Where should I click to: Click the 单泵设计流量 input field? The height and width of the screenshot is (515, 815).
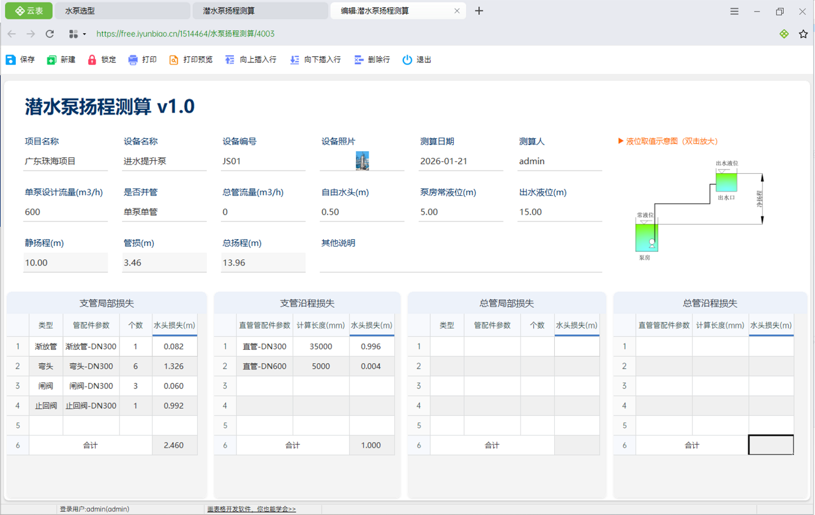pos(65,212)
